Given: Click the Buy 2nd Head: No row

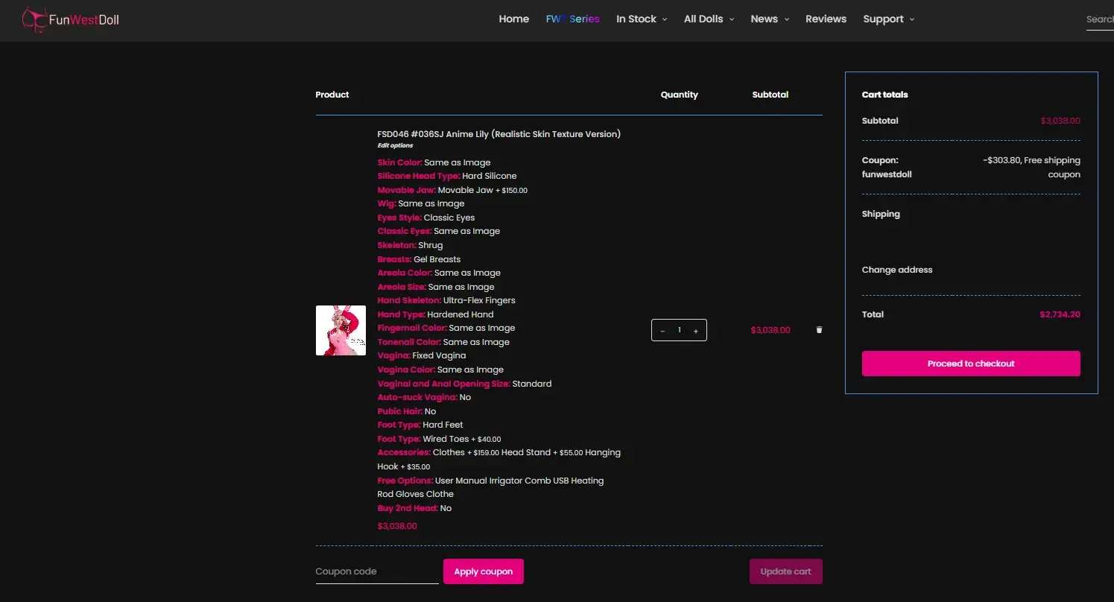Looking at the screenshot, I should [x=414, y=508].
